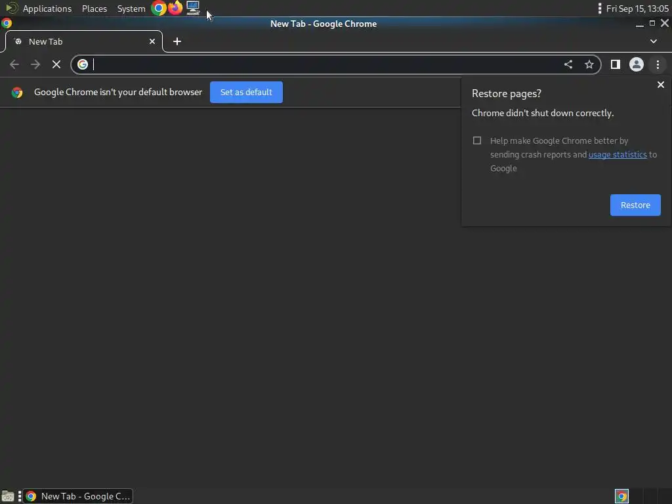Click the Chrome infobar logo icon
The image size is (672, 504).
(x=17, y=92)
